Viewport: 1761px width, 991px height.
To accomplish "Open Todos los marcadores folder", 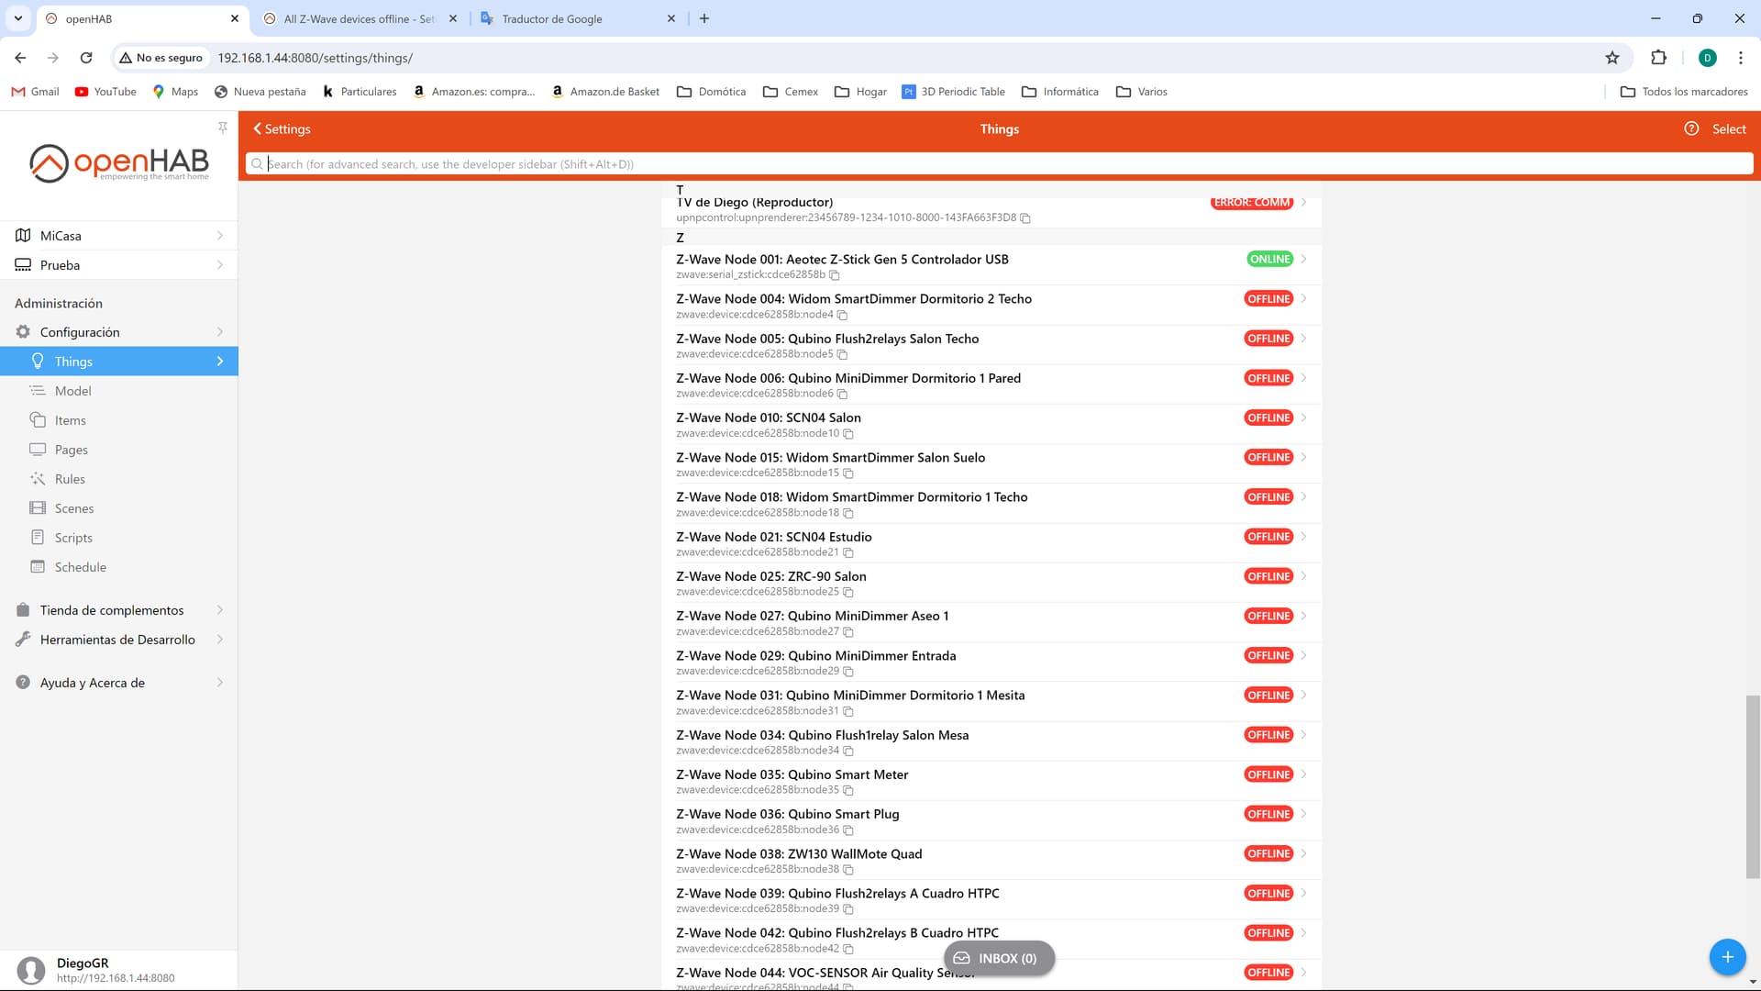I will pos(1684,92).
